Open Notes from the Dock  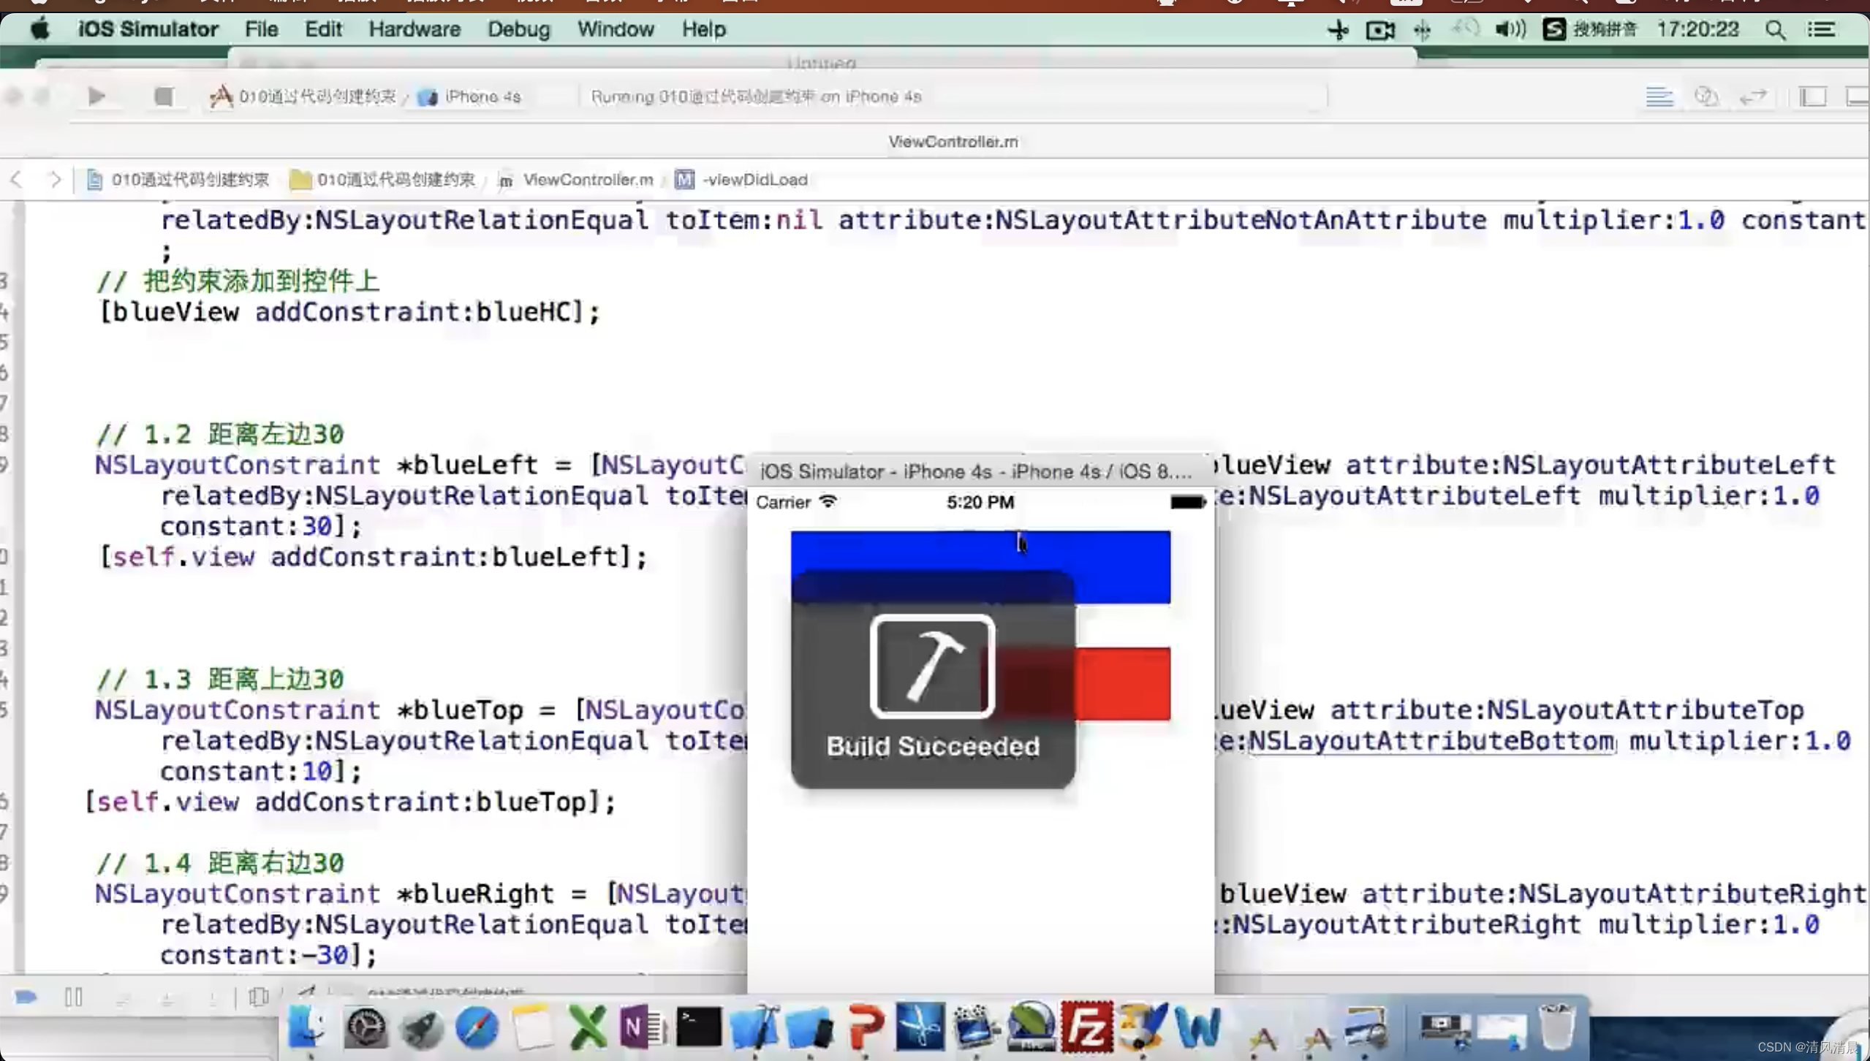(x=532, y=1027)
